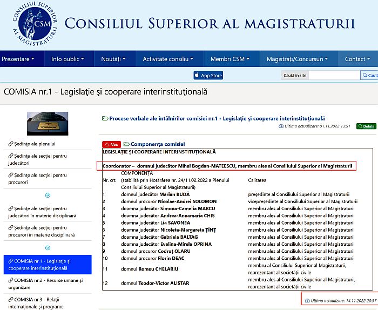This screenshot has width=378, height=310.
Task: Open Membri CSM dropdown menu
Action: pos(230,59)
